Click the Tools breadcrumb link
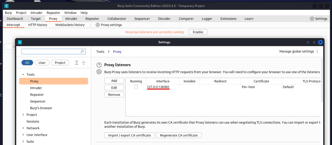 click(100, 52)
